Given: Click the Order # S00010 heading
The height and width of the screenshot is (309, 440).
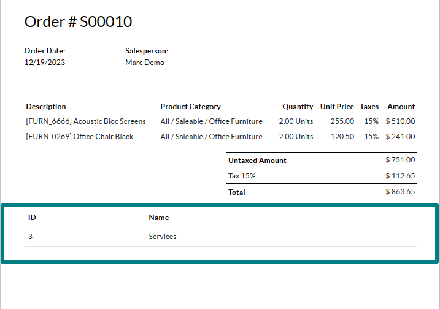Looking at the screenshot, I should point(78,22).
